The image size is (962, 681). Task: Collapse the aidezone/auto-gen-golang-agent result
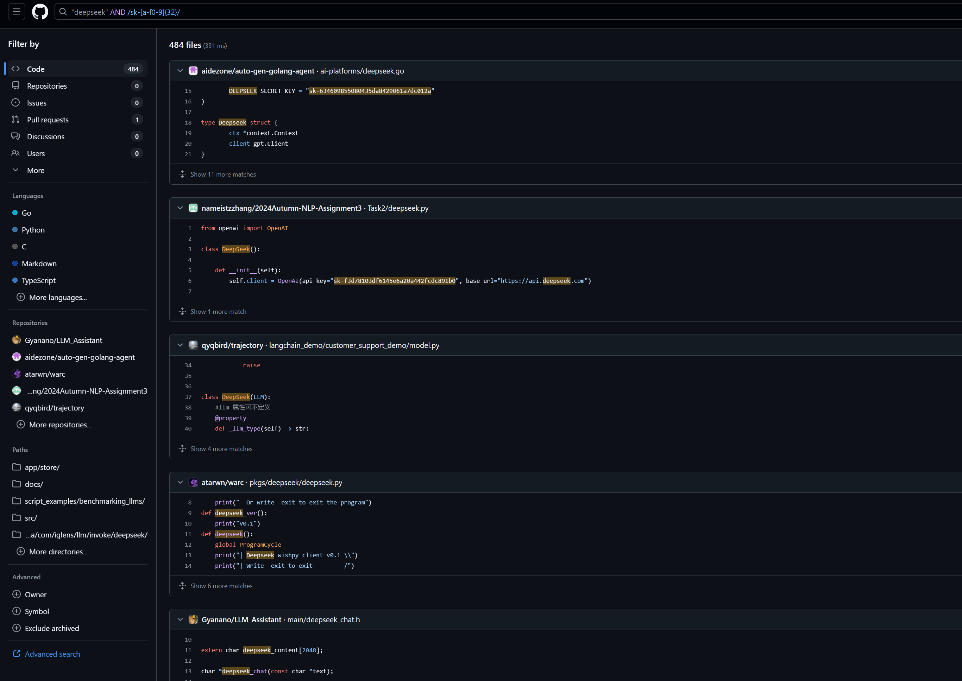[181, 71]
